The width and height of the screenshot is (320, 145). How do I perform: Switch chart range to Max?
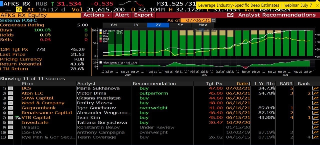pos(203,25)
